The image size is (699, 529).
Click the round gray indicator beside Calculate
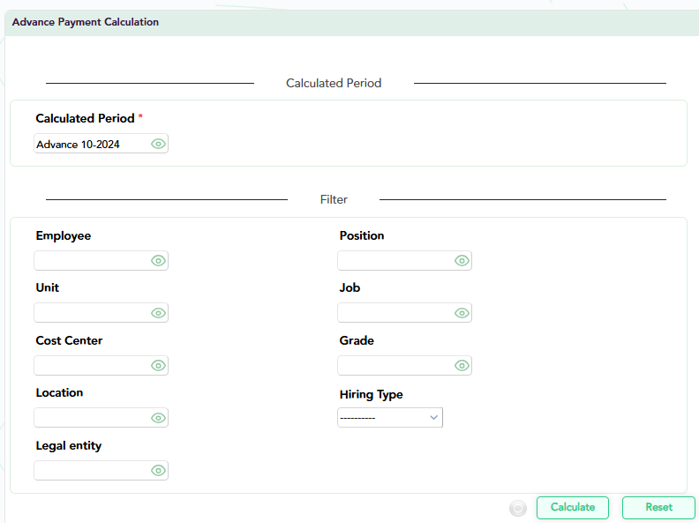[x=518, y=508]
